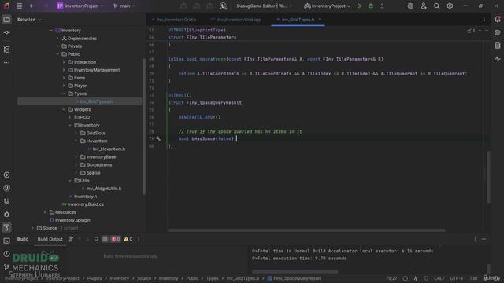Open the Structure tool window icon
Screen dimensions: 504x283
[6, 49]
